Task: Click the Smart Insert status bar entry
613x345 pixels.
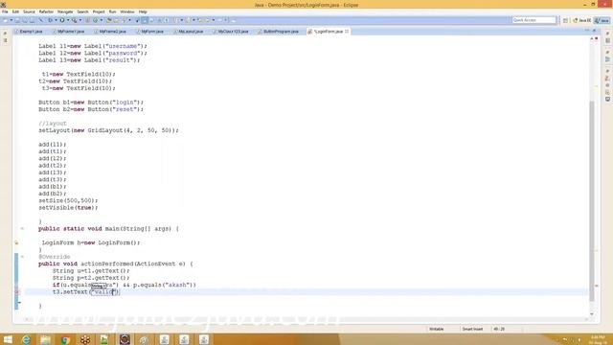Action: click(472, 329)
